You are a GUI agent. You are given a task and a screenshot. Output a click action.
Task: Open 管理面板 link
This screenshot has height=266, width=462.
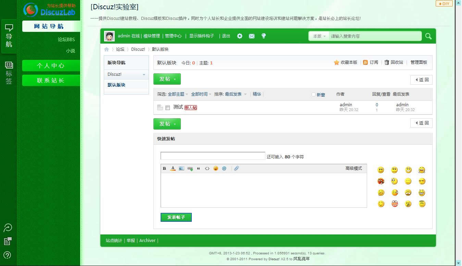[x=419, y=62]
